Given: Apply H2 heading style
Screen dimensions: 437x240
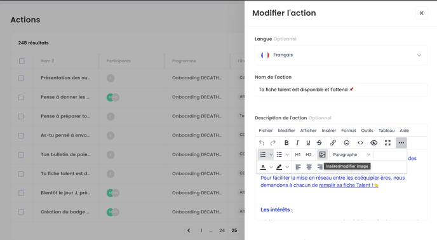Looking at the screenshot, I should pyautogui.click(x=309, y=154).
